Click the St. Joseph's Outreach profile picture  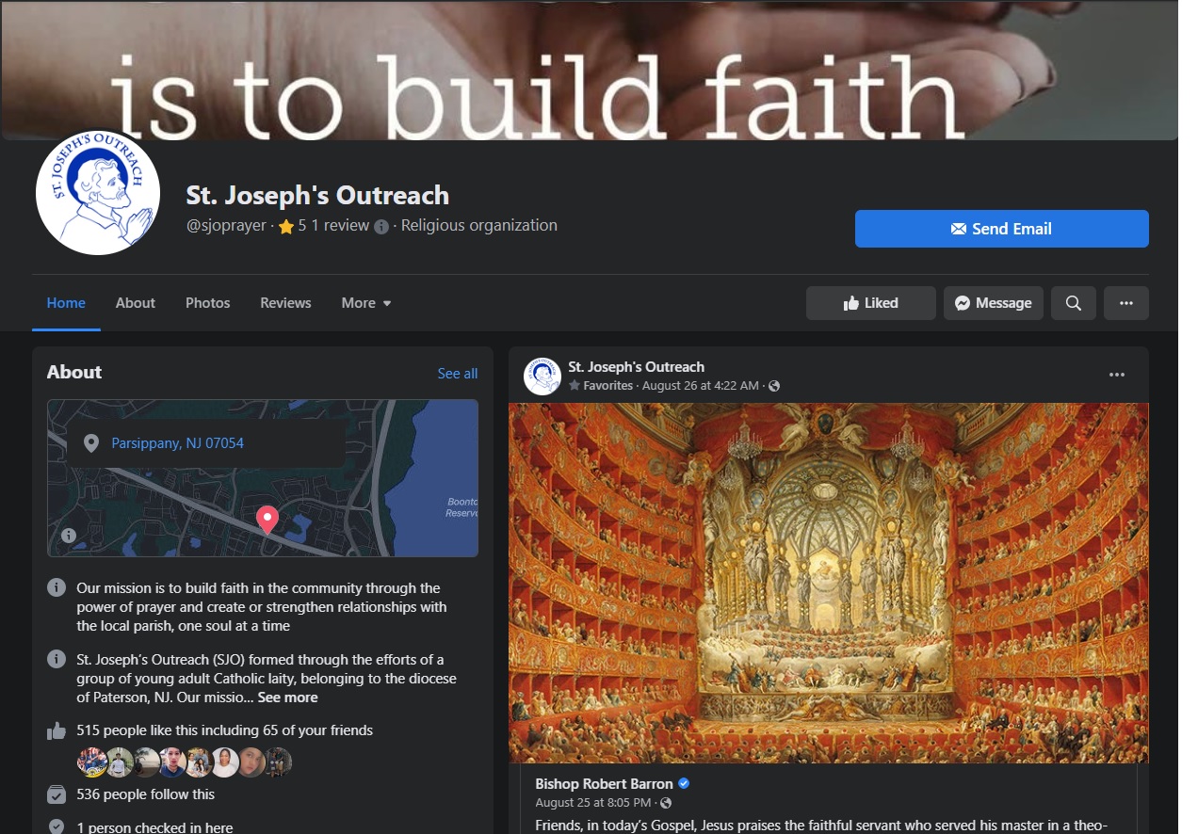tap(98, 193)
